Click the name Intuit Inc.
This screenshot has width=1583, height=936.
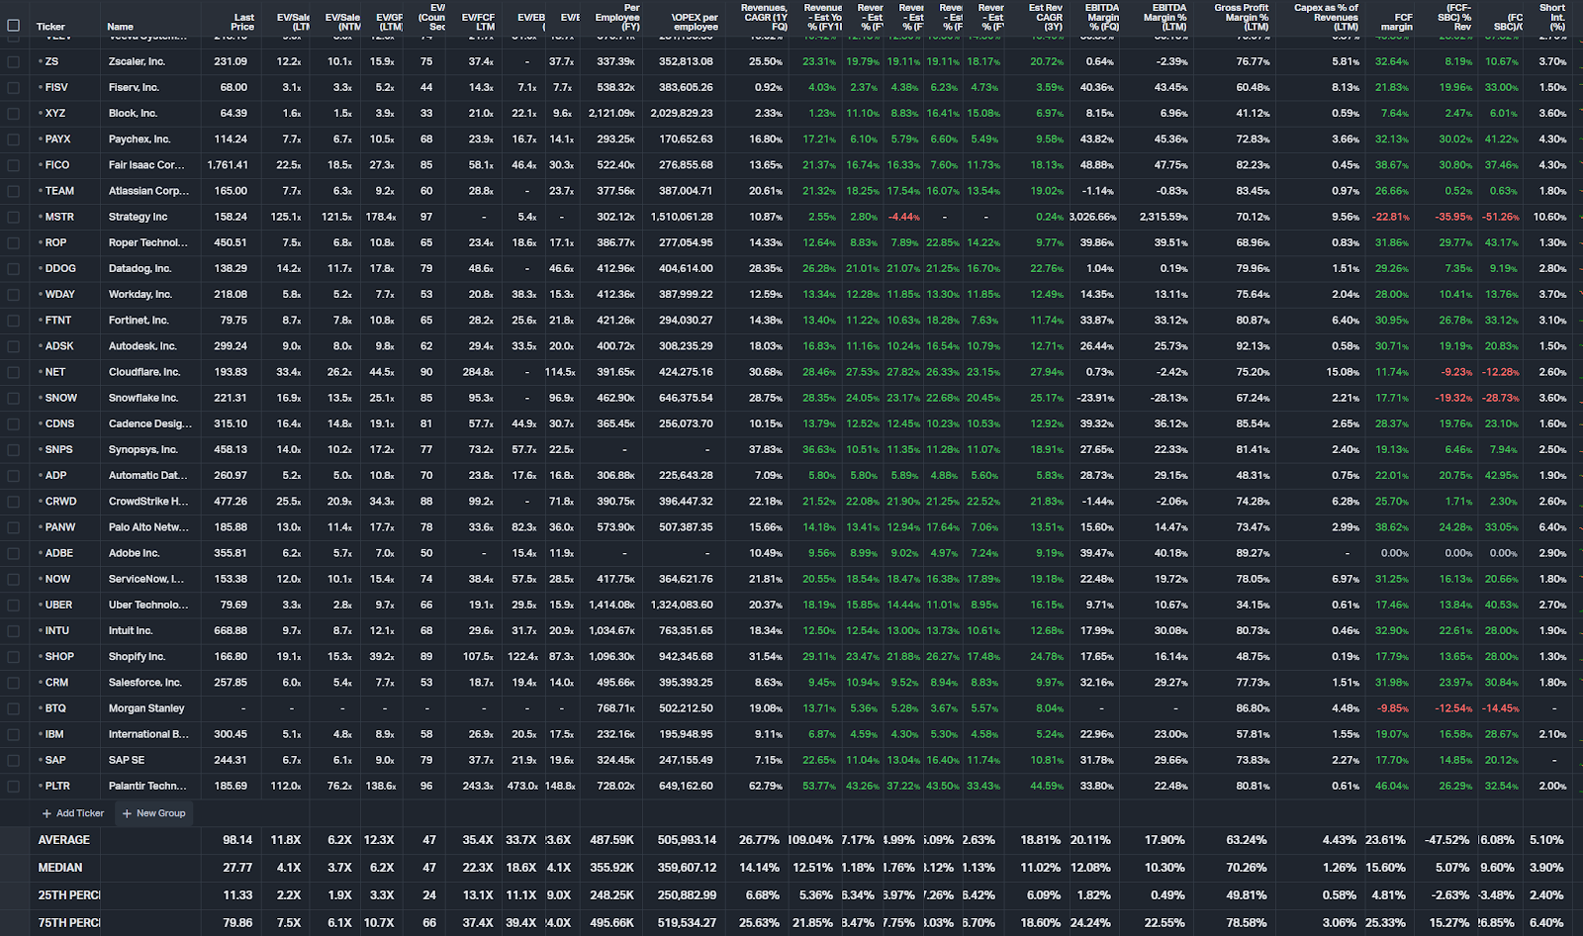click(131, 630)
